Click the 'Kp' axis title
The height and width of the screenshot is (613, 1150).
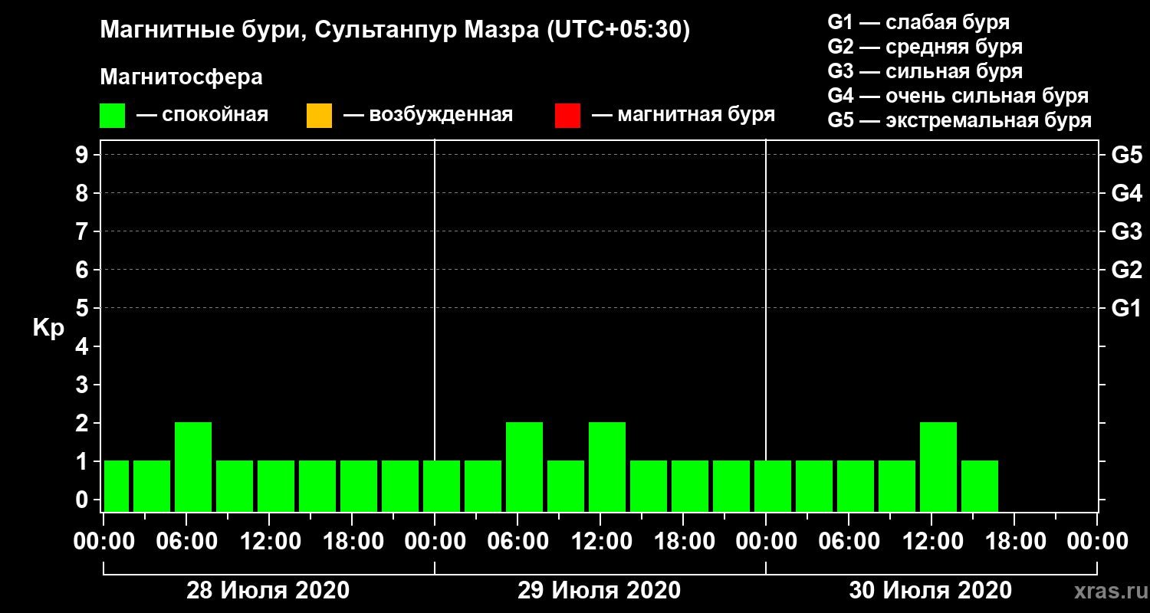coord(48,328)
